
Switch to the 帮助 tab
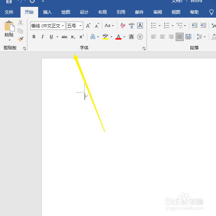click(x=194, y=12)
